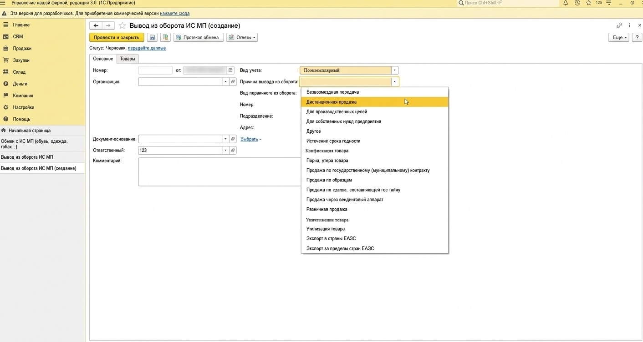Open the main hamburger menu
Image resolution: width=643 pixels, height=342 pixels.
click(3, 3)
